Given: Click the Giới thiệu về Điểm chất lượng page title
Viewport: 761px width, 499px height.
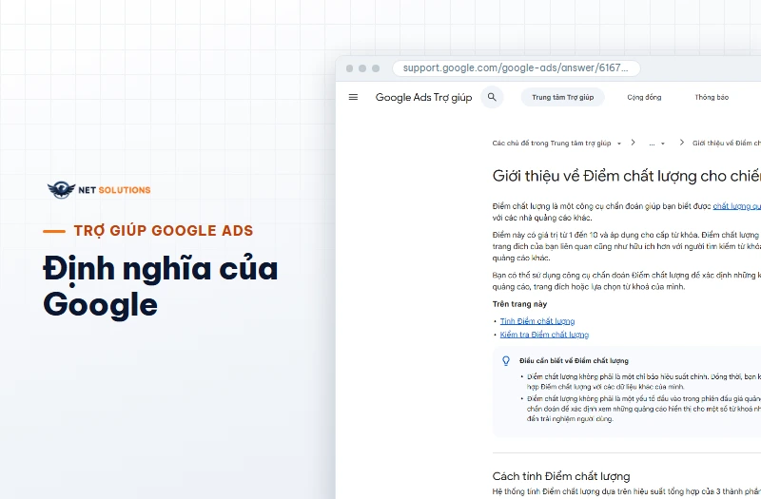Looking at the screenshot, I should [x=627, y=176].
